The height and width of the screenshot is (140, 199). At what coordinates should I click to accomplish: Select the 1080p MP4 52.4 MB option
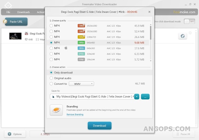51,31
